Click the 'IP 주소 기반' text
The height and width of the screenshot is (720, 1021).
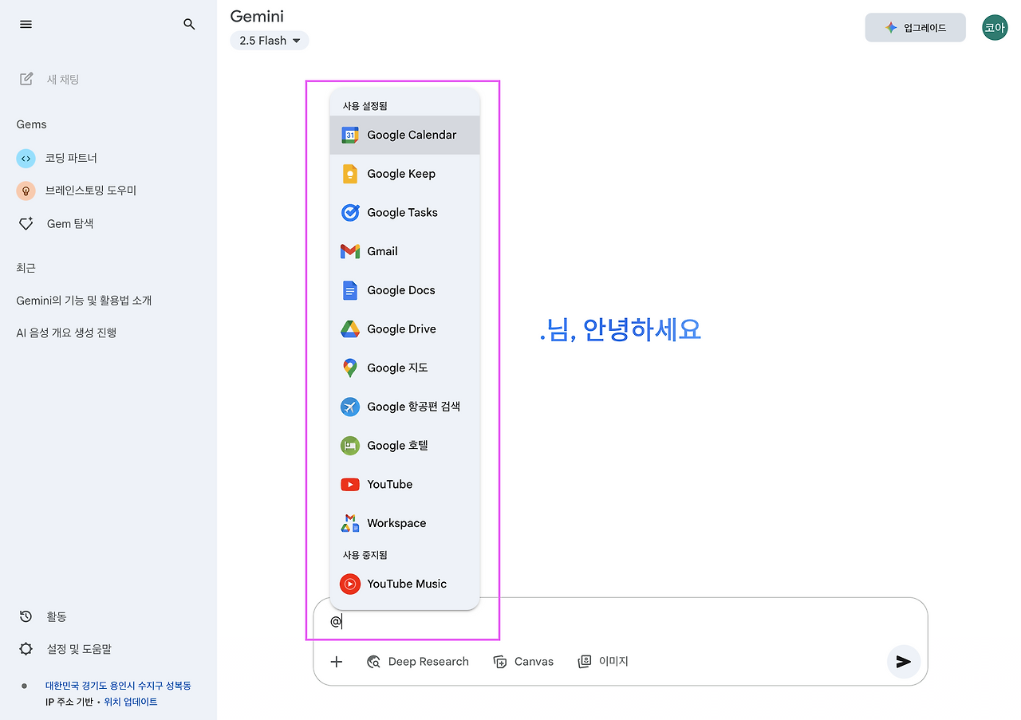(x=69, y=702)
